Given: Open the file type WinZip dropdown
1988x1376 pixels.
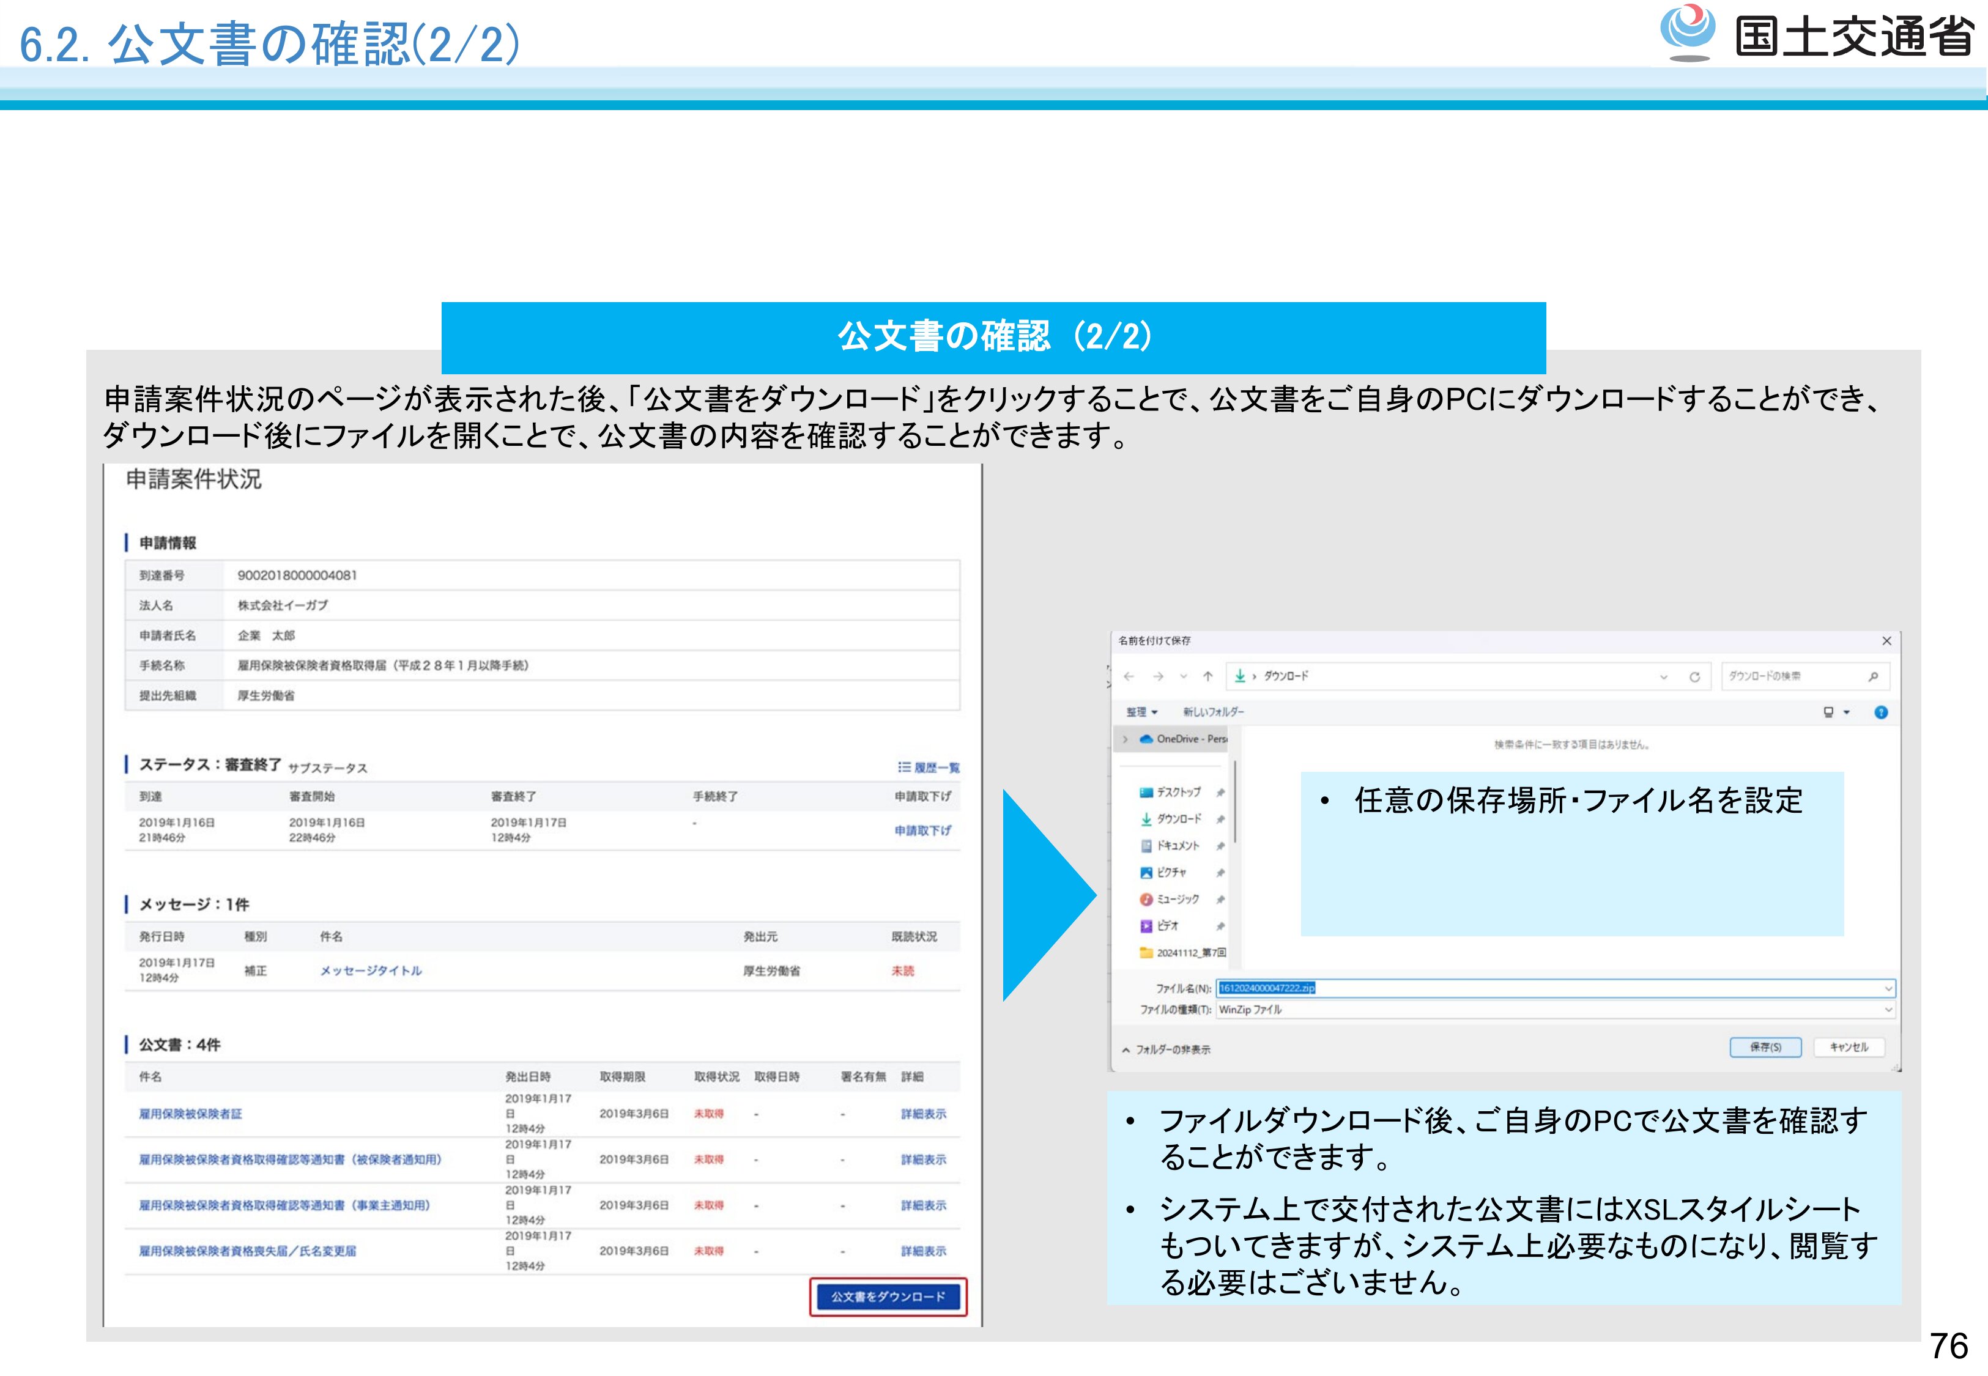Looking at the screenshot, I should pos(1888,1010).
